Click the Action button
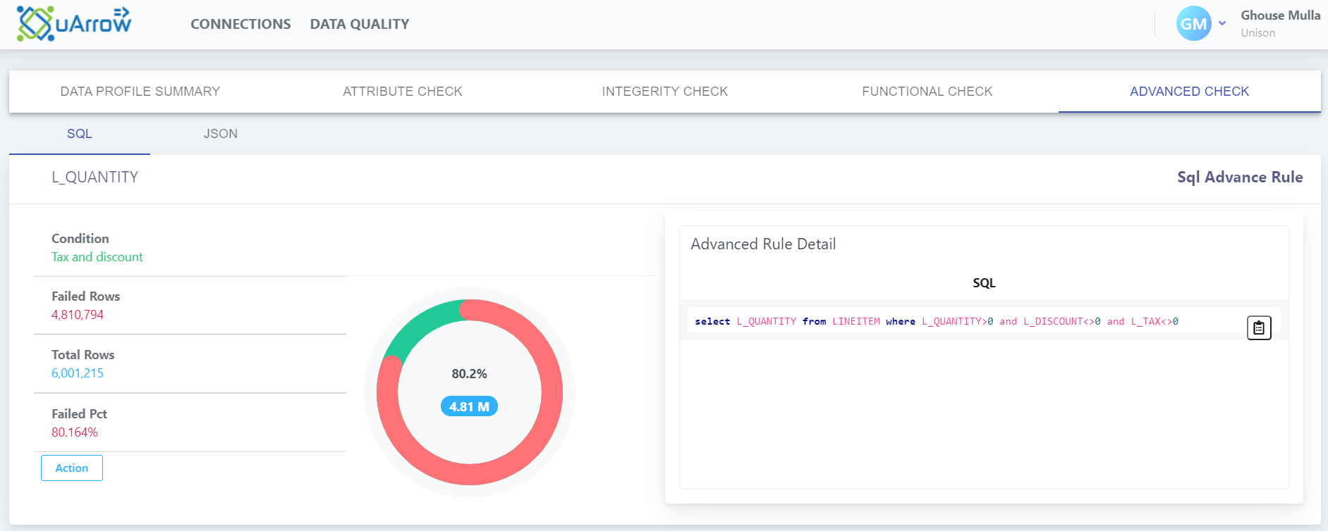 tap(72, 468)
